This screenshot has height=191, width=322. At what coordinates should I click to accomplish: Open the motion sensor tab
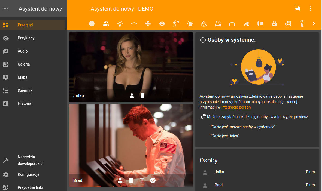[x=176, y=24]
